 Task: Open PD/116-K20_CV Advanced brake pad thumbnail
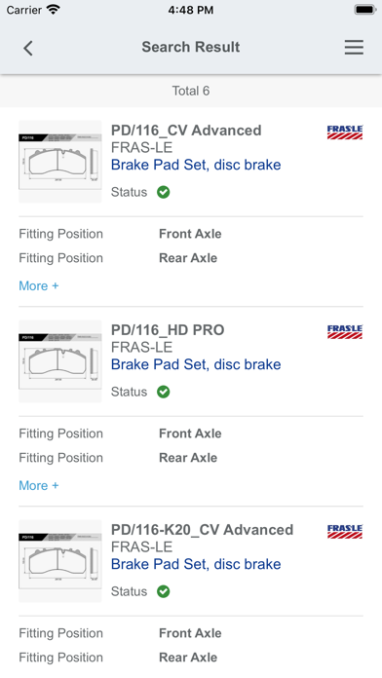pos(60,561)
